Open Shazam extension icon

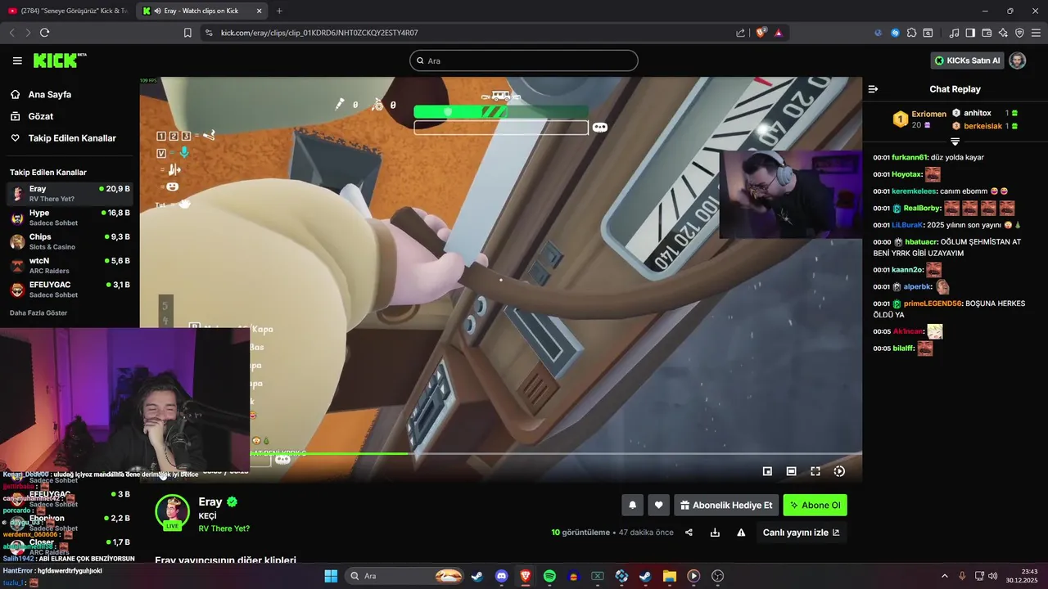click(x=895, y=33)
